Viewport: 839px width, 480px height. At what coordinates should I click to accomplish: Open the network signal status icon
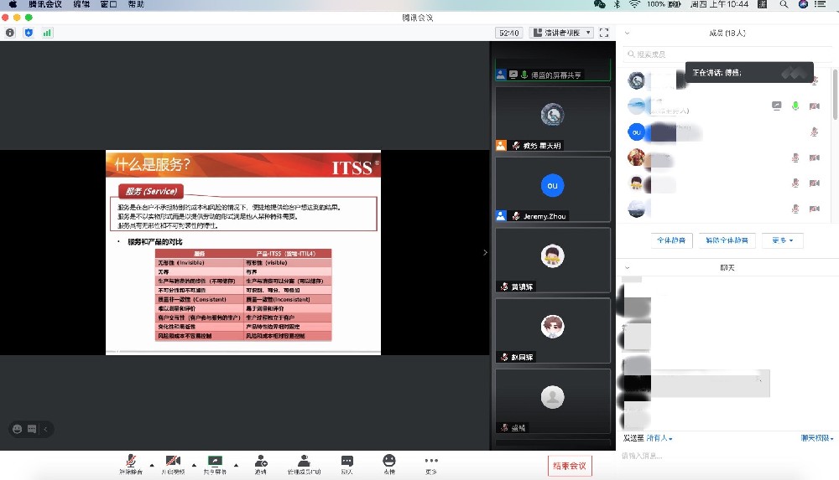point(47,33)
